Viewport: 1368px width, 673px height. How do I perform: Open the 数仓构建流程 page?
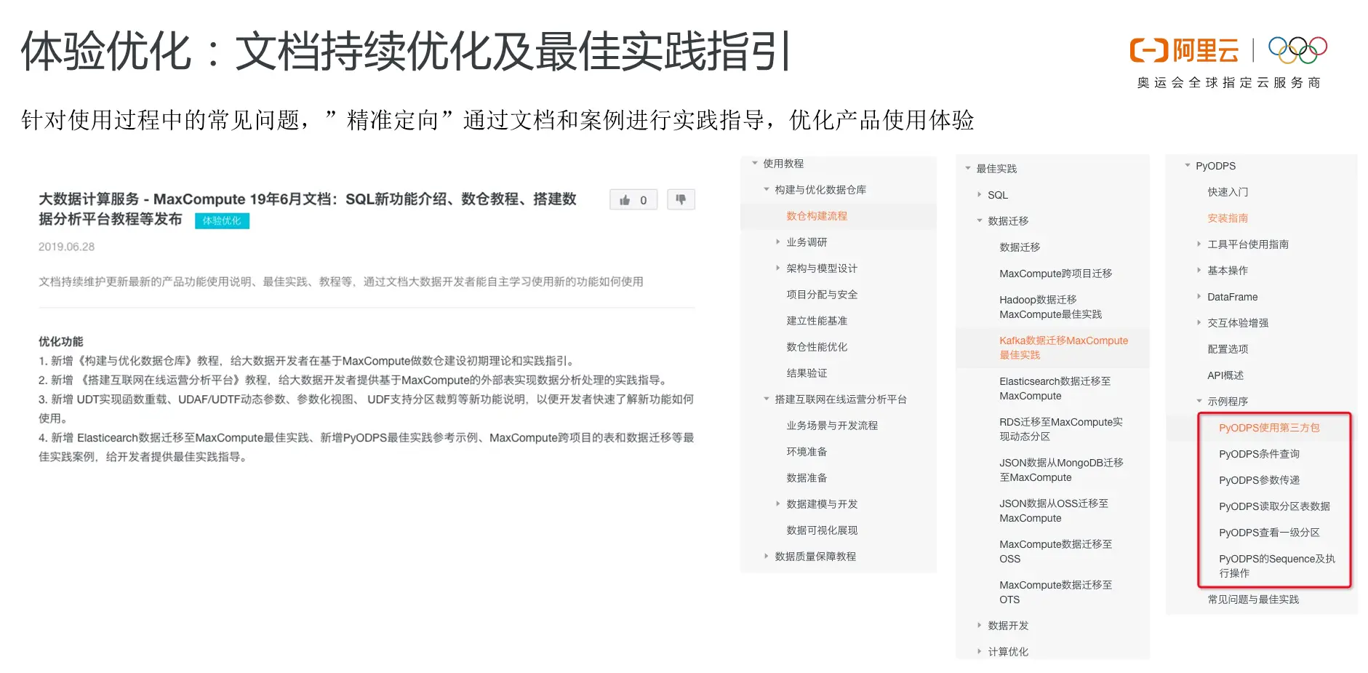click(817, 216)
